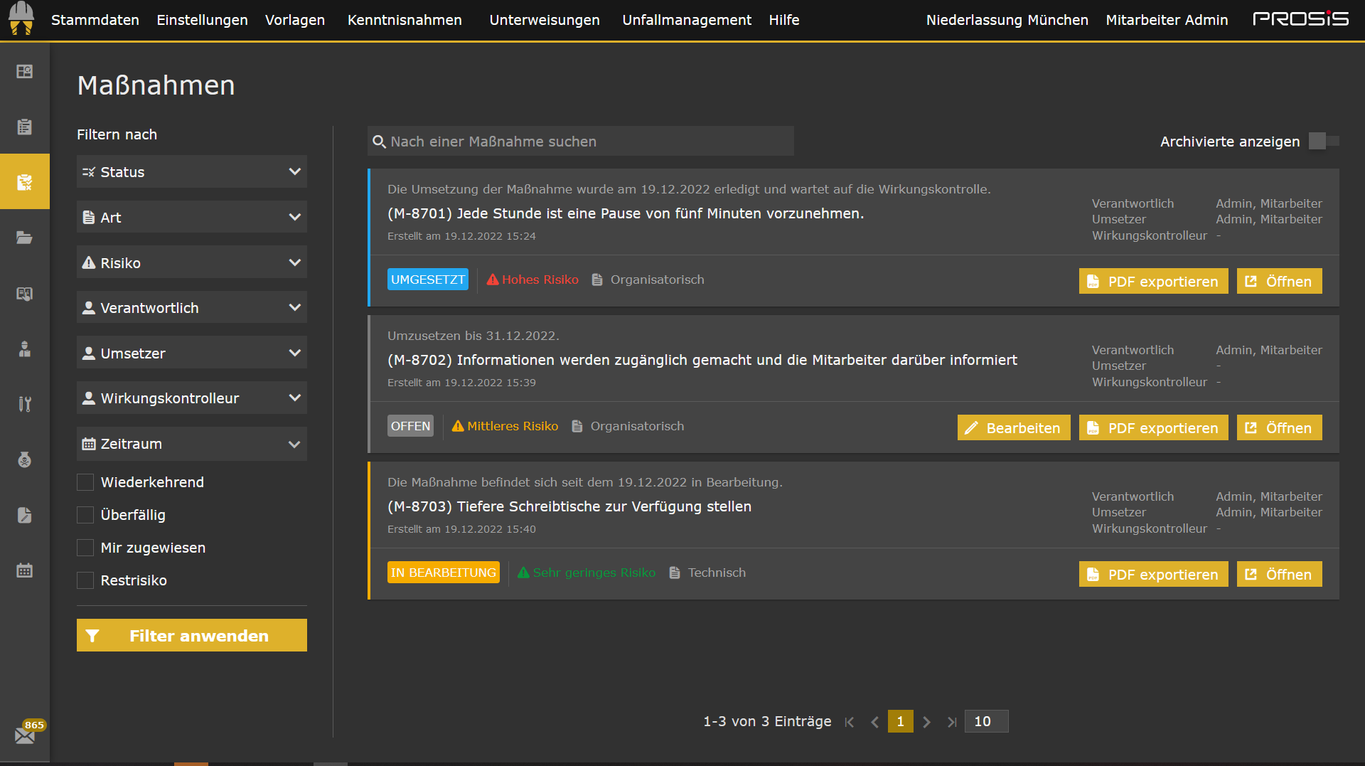
Task: Expand the Status filter dropdown
Action: pyautogui.click(x=191, y=171)
